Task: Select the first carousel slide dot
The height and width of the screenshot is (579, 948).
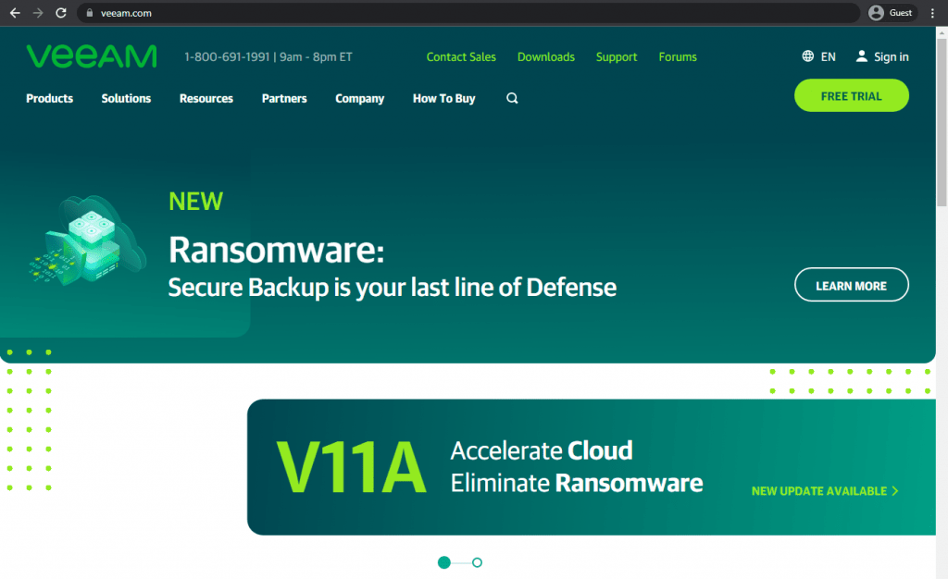Action: pyautogui.click(x=444, y=562)
